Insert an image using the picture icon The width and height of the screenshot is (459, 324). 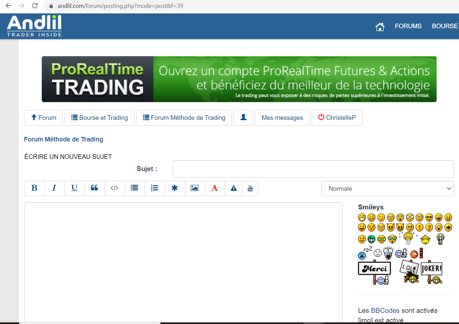195,188
